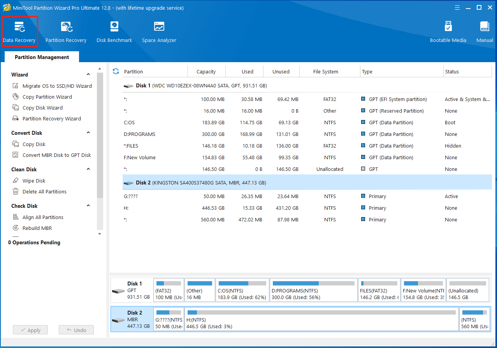
Task: Select the G:???? partition row in the table
Action: (307, 196)
